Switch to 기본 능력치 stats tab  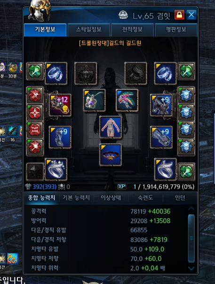(x=76, y=198)
